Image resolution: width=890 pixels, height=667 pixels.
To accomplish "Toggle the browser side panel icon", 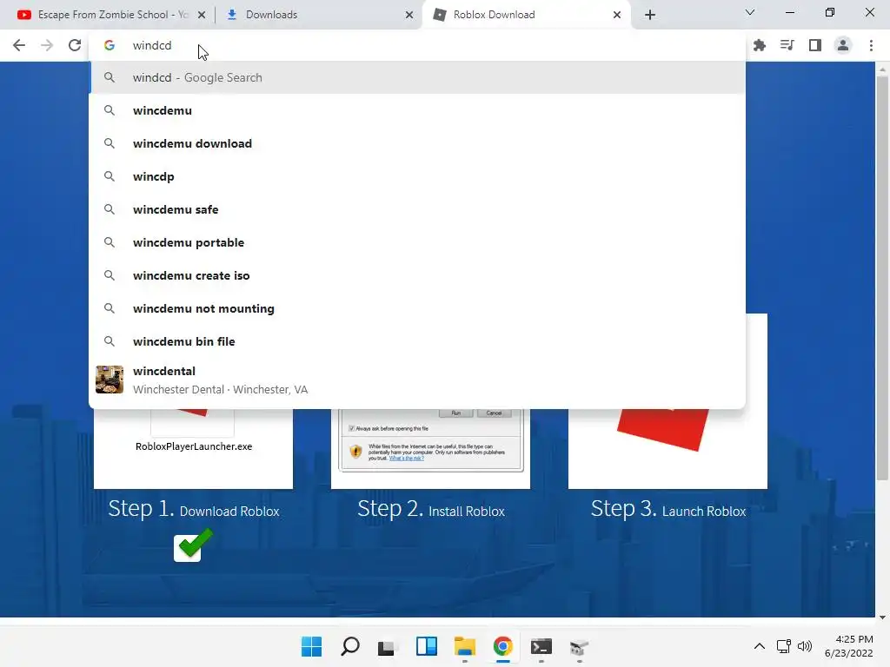I will pyautogui.click(x=815, y=45).
